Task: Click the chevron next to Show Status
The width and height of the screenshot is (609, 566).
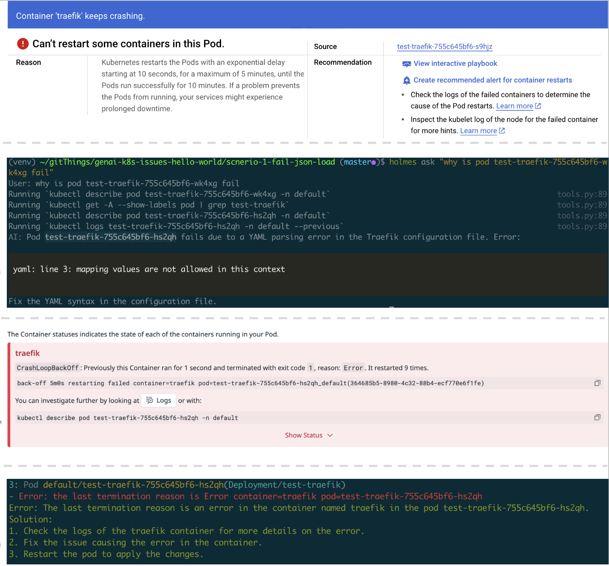Action: (330, 435)
